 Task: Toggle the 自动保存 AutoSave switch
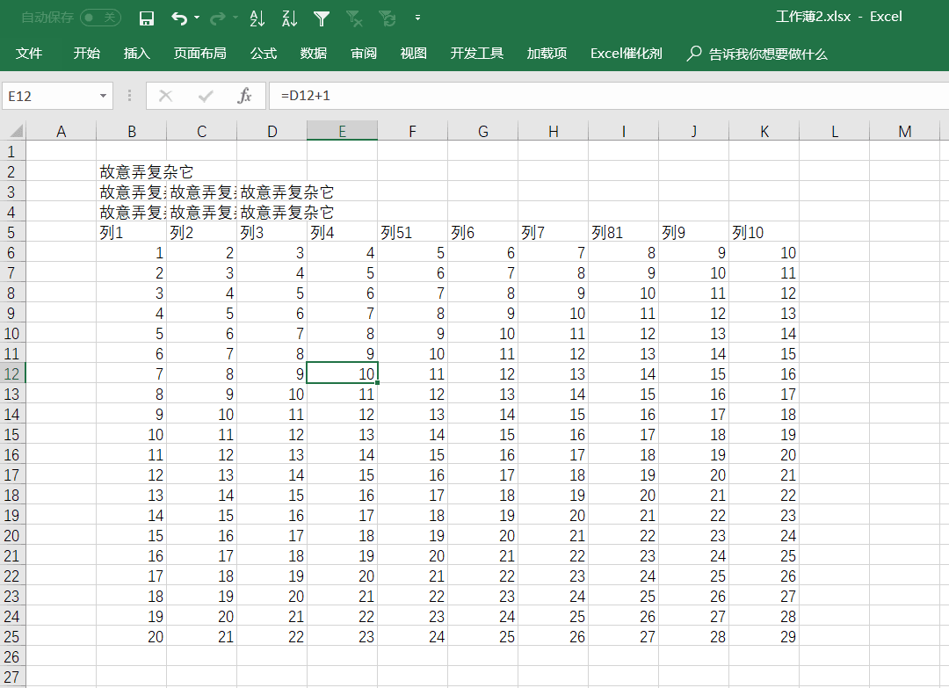(x=100, y=18)
